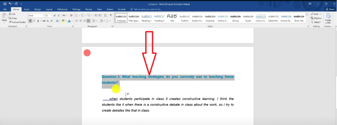Switch to the Insert tab
This screenshot has width=337, height=125.
click(x=27, y=10)
